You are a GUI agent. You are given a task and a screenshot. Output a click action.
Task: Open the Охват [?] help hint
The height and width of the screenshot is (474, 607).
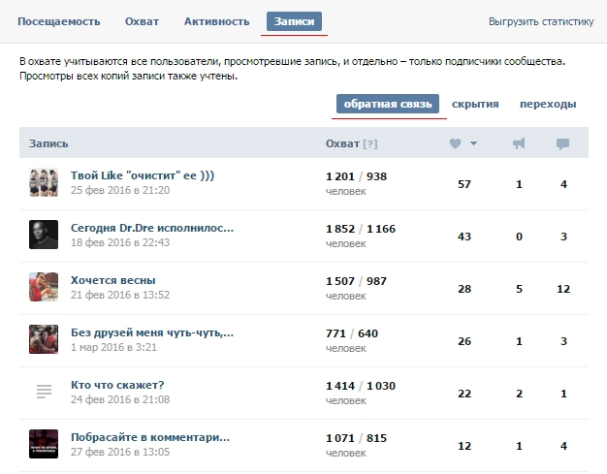tap(370, 143)
